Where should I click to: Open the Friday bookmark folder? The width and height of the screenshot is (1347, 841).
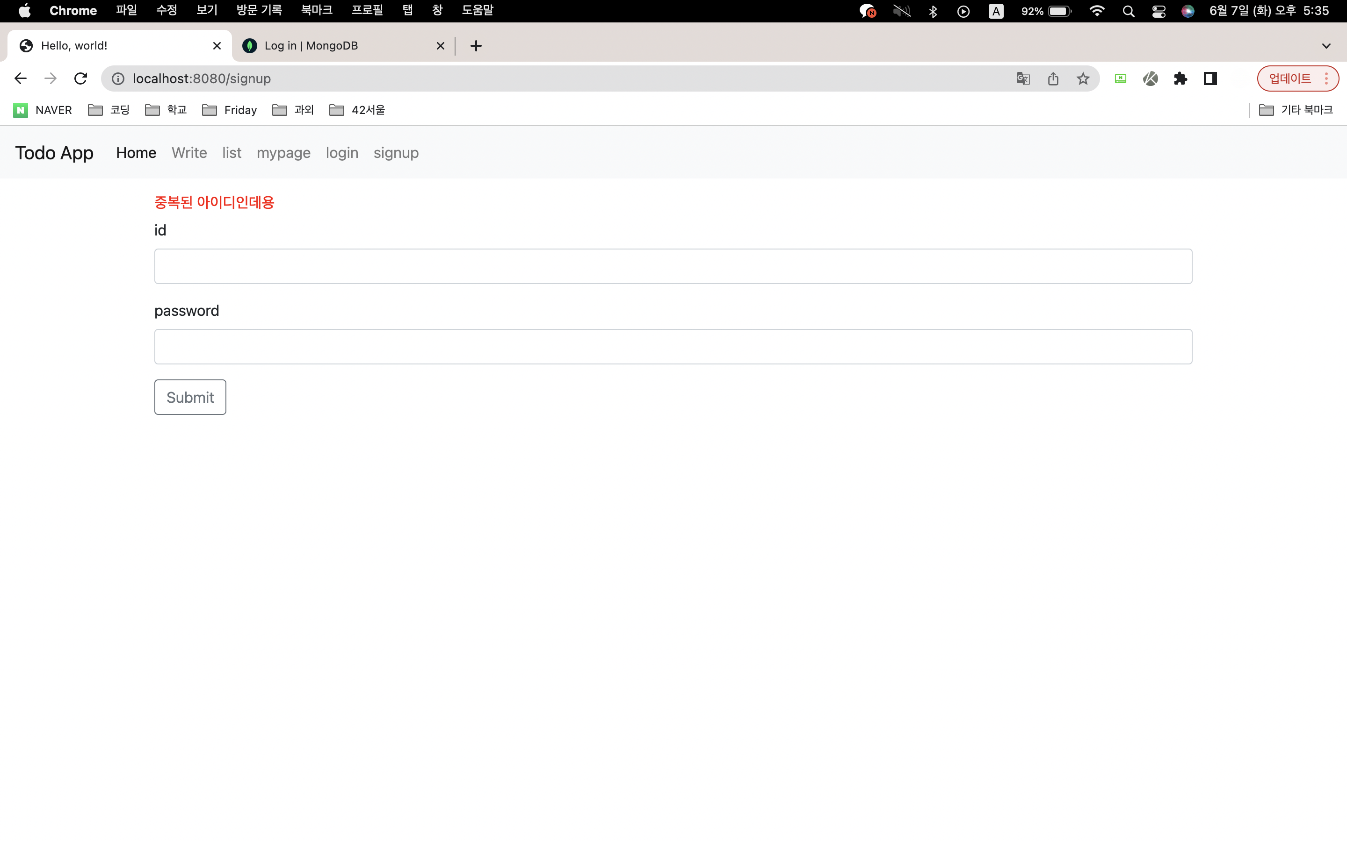229,110
